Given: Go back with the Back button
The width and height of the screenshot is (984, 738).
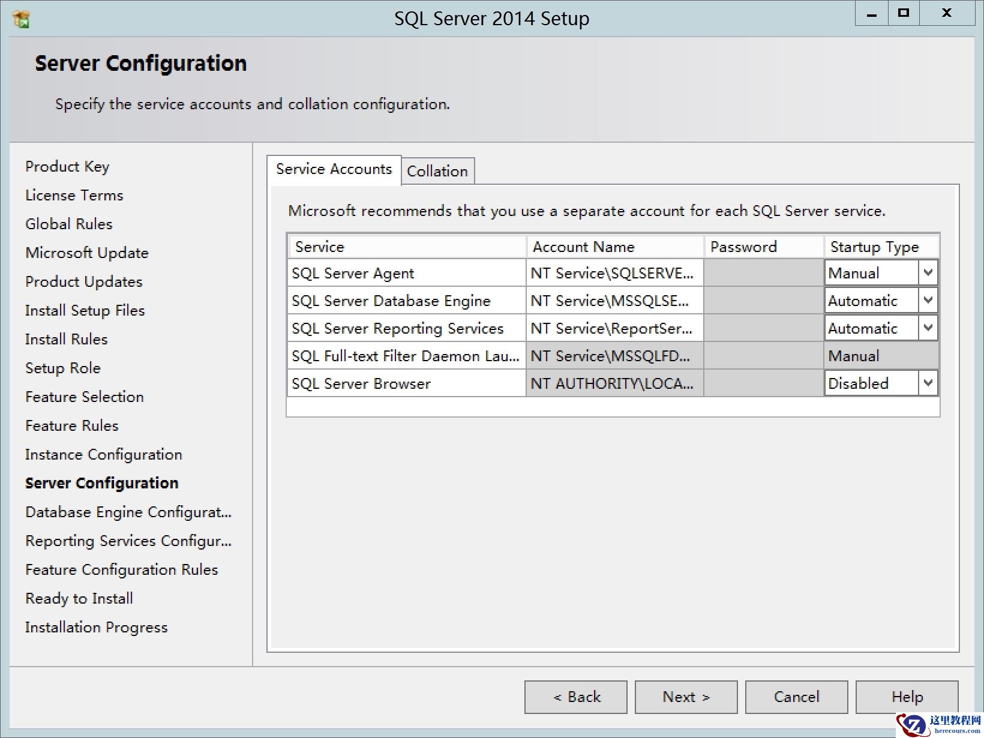Looking at the screenshot, I should click(x=575, y=697).
